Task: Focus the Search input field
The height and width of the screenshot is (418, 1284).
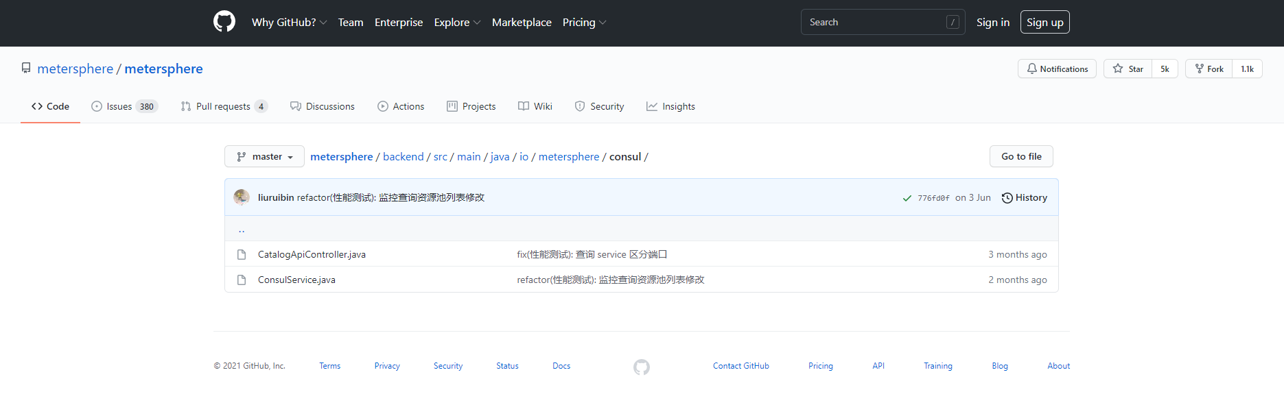Action: tap(883, 22)
